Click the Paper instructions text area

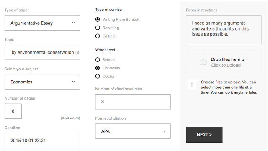[224, 30]
